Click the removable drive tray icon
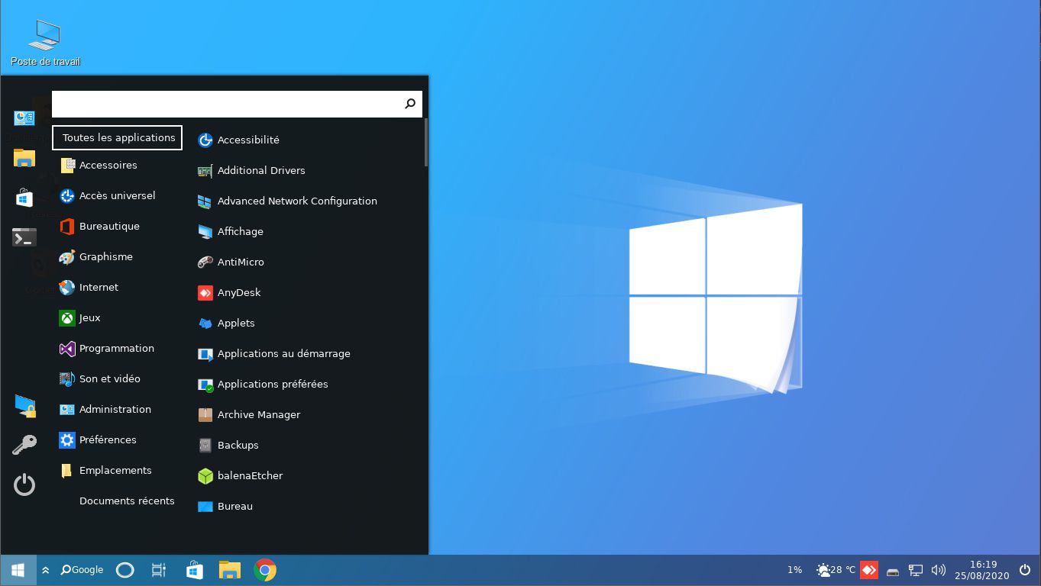The width and height of the screenshot is (1041, 586). pyautogui.click(x=893, y=571)
